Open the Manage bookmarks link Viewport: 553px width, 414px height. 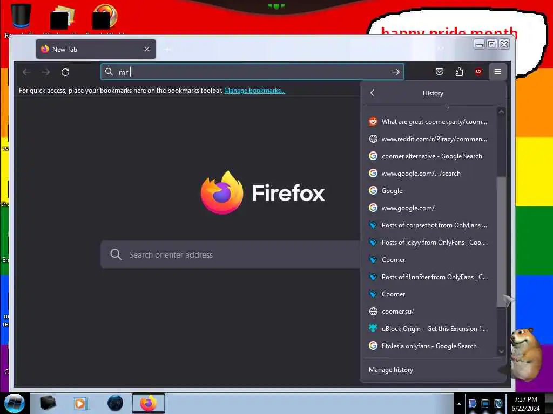tap(255, 91)
